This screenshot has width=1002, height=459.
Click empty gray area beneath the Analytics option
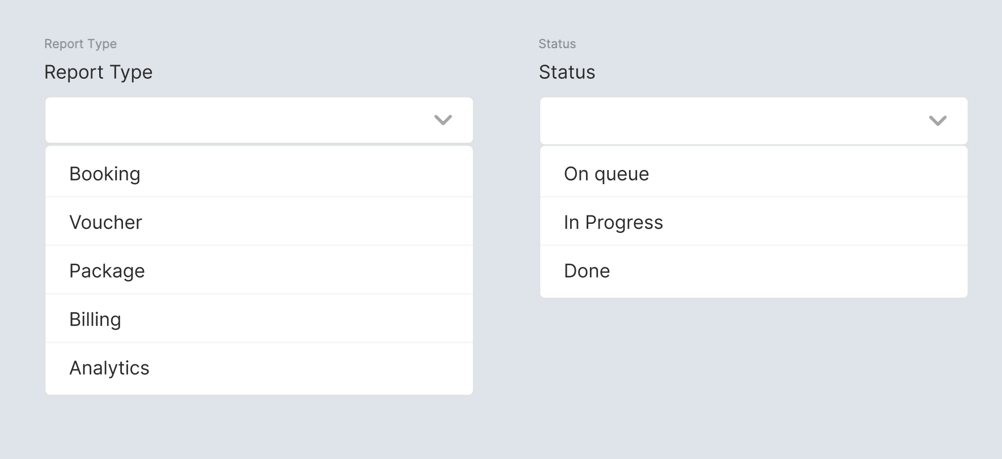pos(259,428)
